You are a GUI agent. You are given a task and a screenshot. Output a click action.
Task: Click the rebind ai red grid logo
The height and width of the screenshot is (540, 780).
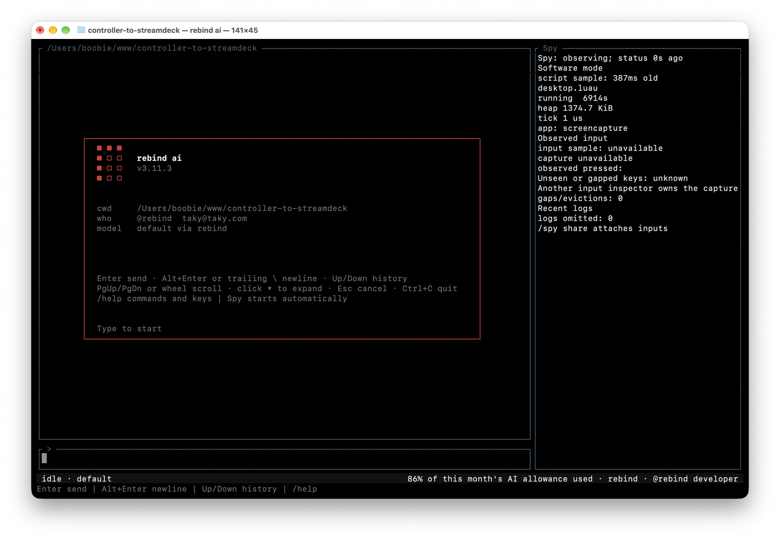pos(109,163)
